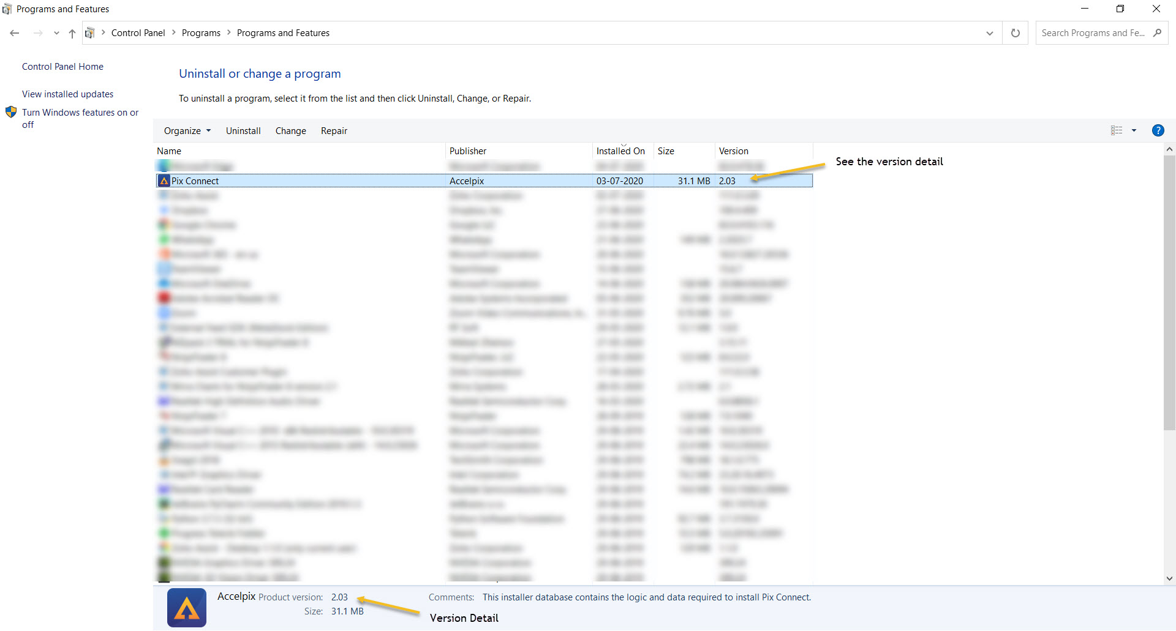Viewport: 1176px width, 631px height.
Task: Sort by the Size column header
Action: point(684,151)
